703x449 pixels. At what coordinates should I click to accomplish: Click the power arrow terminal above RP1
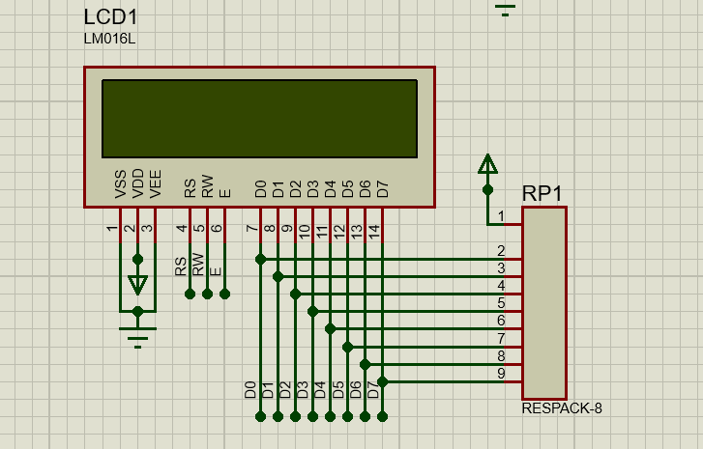point(487,166)
